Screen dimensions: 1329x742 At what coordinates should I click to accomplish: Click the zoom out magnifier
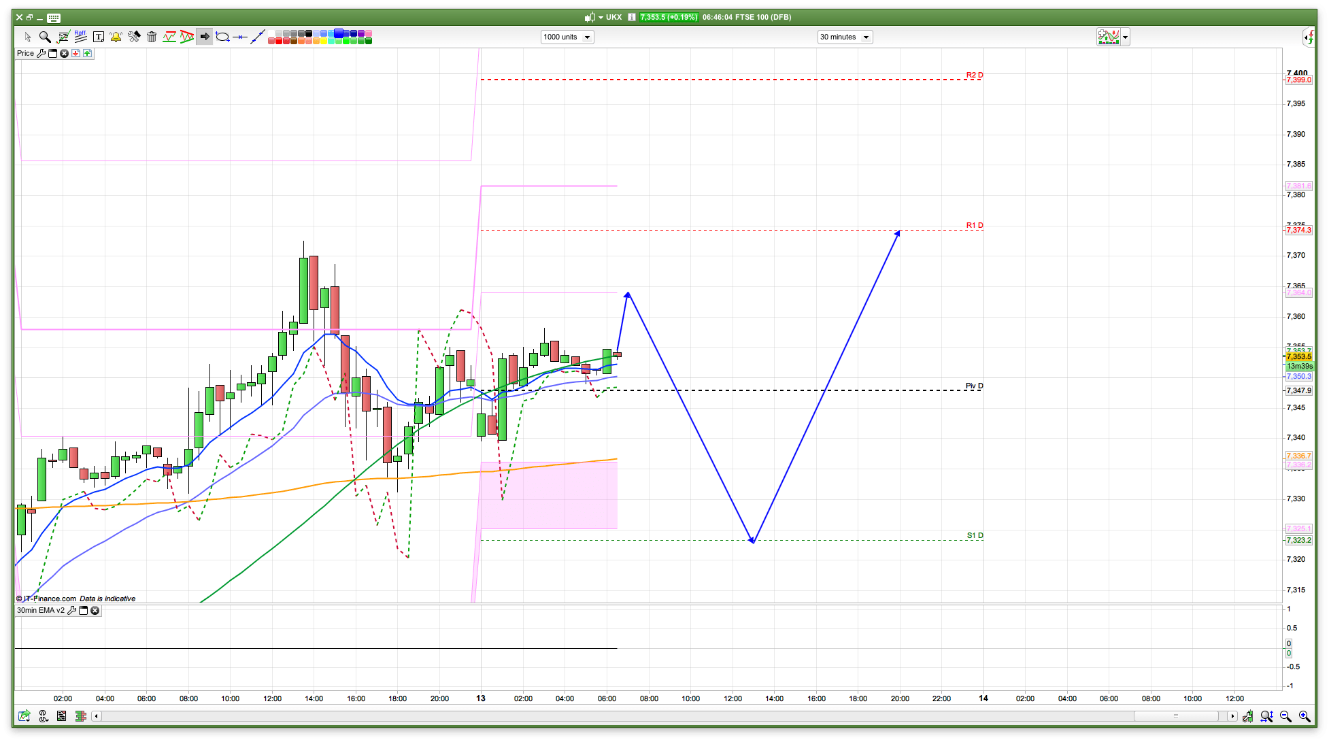1285,716
